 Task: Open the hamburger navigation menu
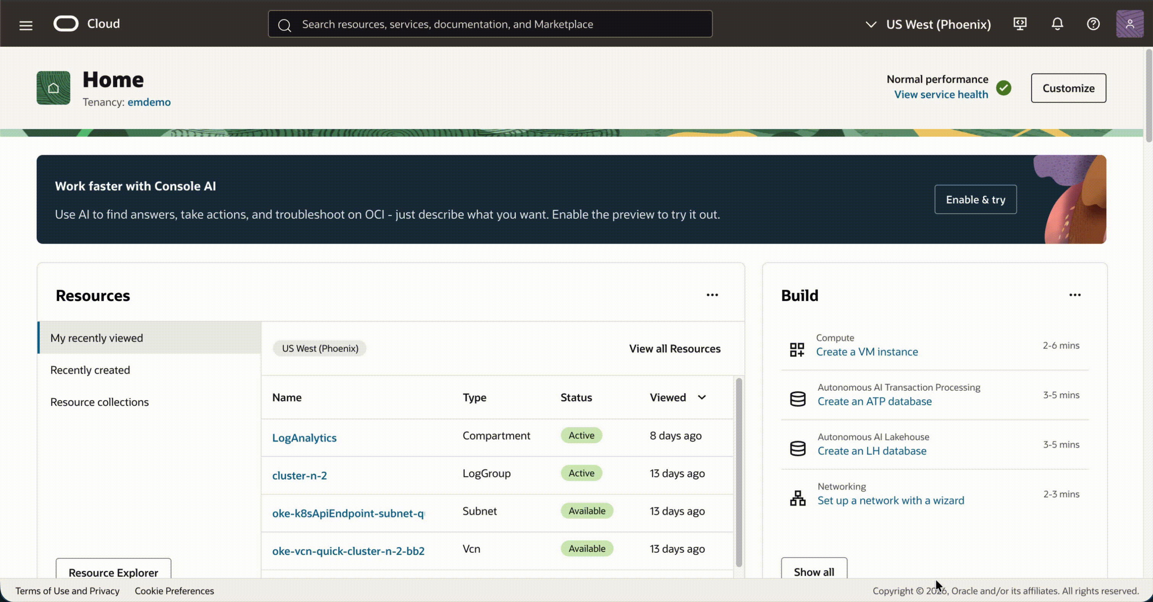tap(26, 26)
